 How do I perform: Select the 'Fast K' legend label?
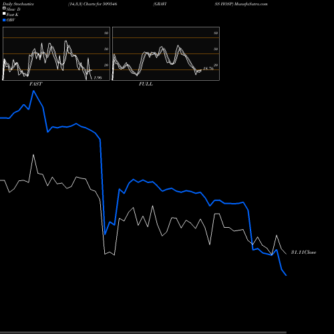click(x=12, y=15)
